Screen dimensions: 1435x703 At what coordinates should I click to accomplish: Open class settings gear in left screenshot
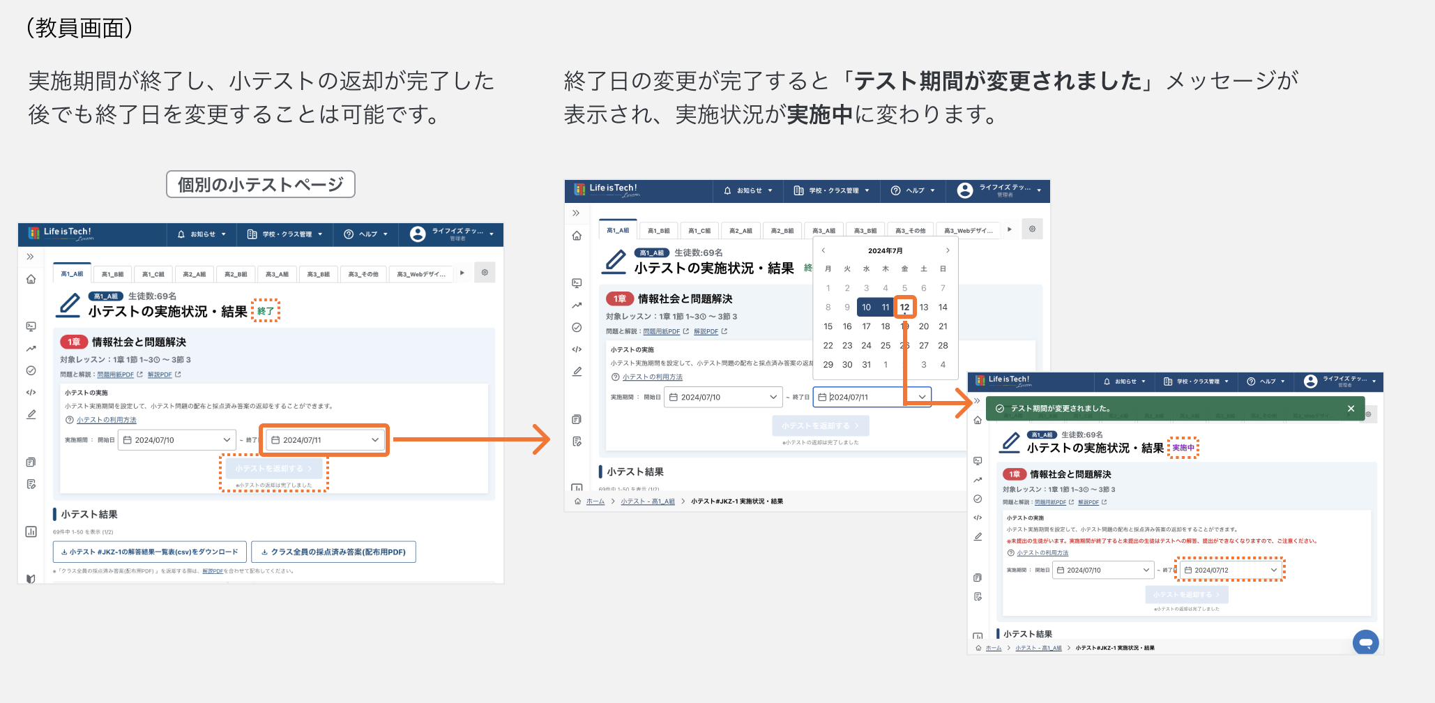[485, 273]
